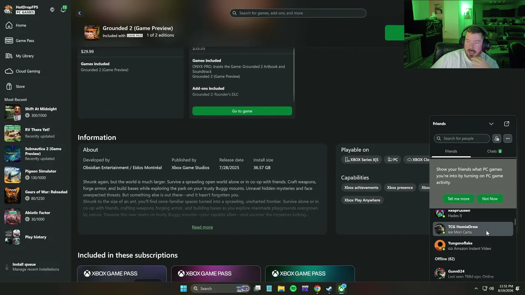Open Notepad from the taskbar
This screenshot has width=525, height=295.
(269, 288)
